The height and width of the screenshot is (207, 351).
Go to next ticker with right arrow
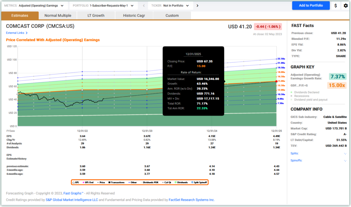point(197,5)
